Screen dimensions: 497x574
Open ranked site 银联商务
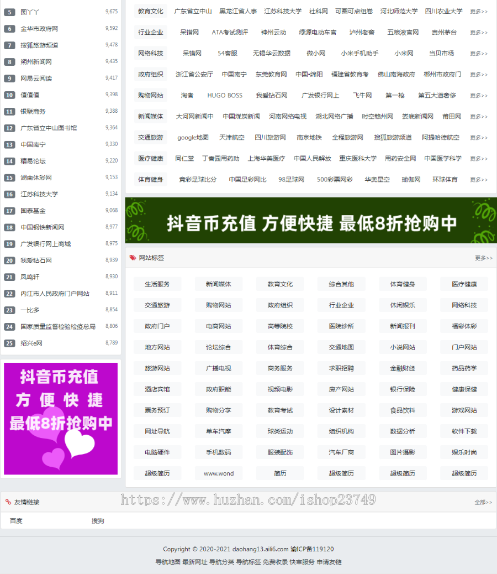[33, 111]
